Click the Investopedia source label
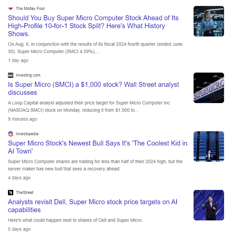This screenshot has width=234, height=237. click(x=27, y=134)
